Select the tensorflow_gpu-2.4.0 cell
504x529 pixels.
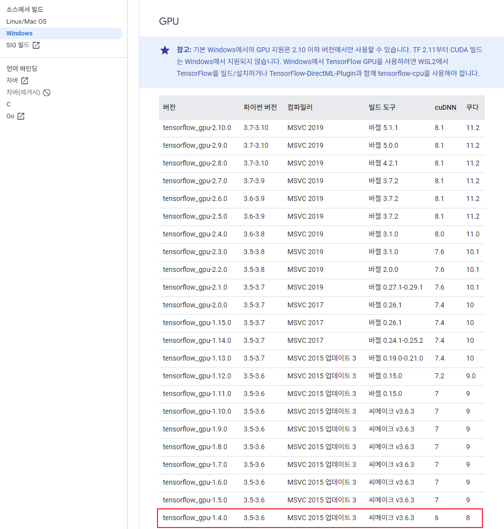[x=195, y=234]
